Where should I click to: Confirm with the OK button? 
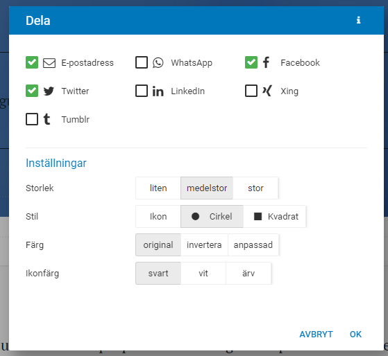pos(355,335)
